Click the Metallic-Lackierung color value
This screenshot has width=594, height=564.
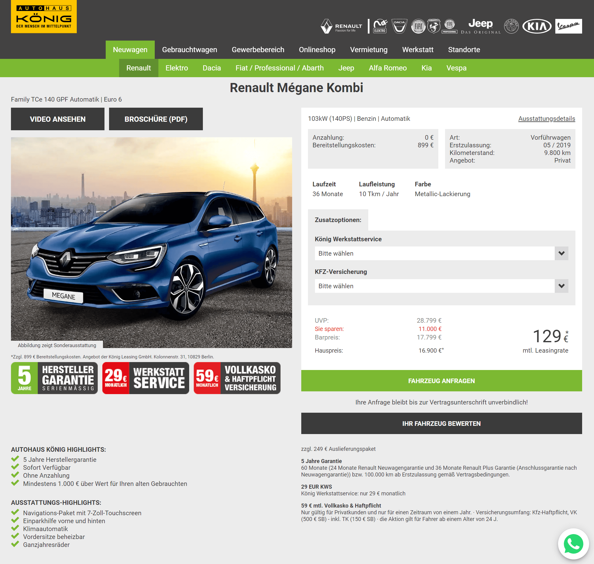pos(443,194)
